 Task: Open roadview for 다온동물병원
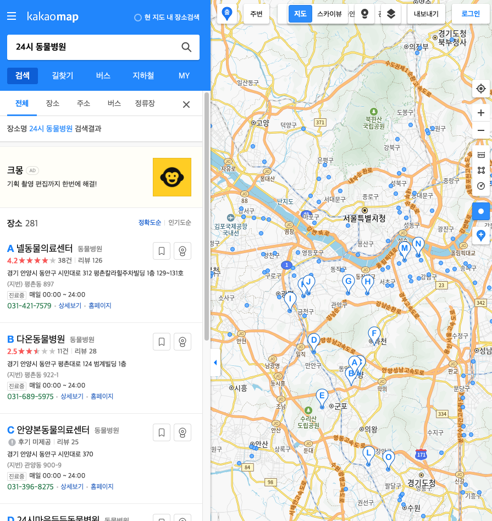[183, 342]
